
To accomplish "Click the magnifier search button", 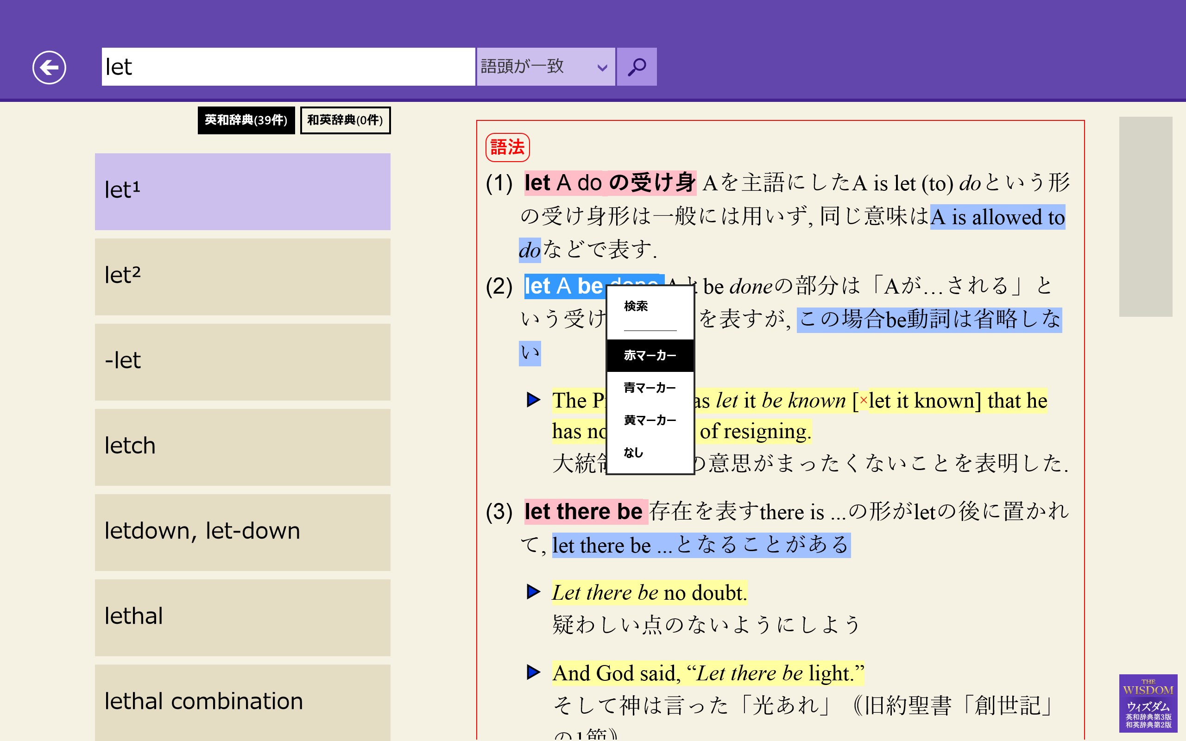I will click(x=636, y=67).
